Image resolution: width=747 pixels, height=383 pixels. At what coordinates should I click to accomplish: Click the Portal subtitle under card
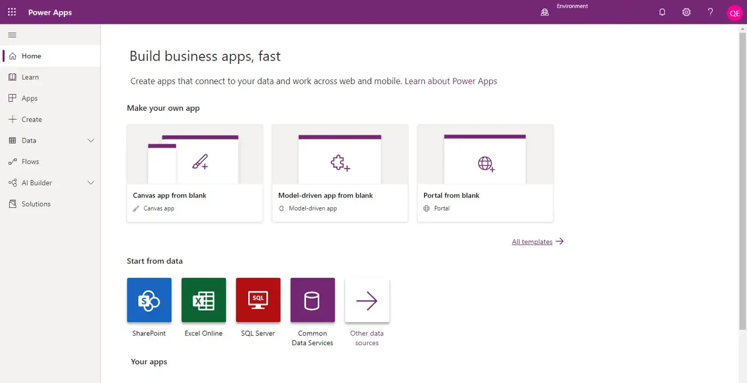[436, 208]
